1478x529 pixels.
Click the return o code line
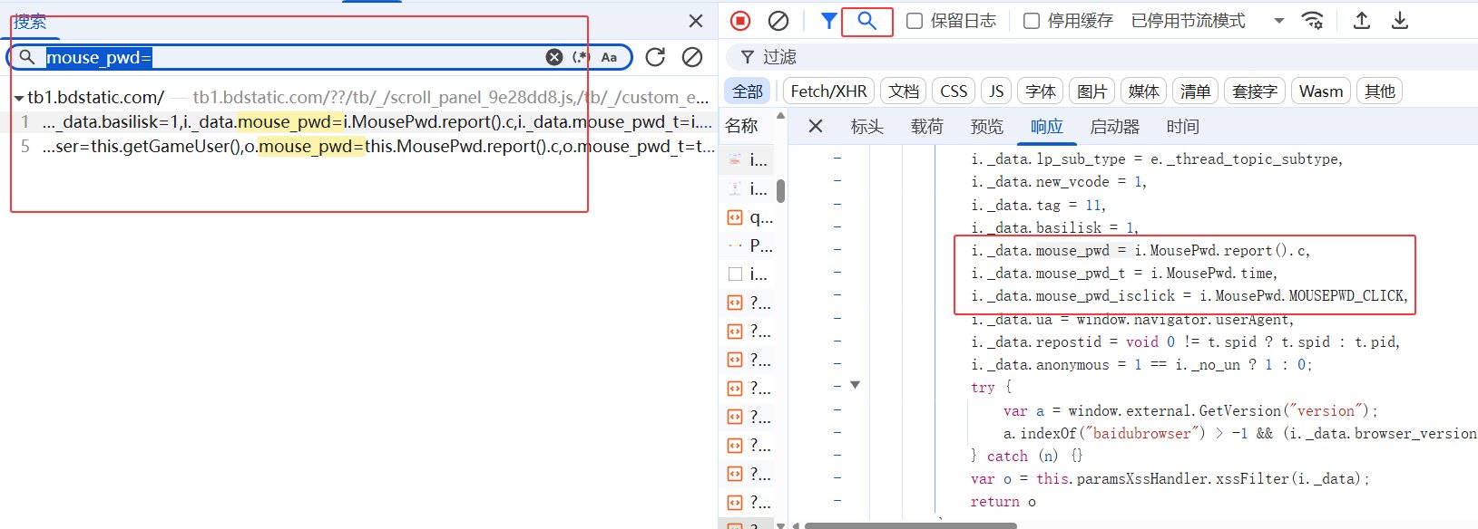[x=1003, y=502]
